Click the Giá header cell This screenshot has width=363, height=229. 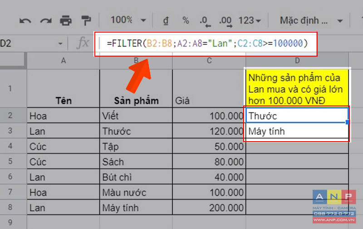(x=209, y=88)
